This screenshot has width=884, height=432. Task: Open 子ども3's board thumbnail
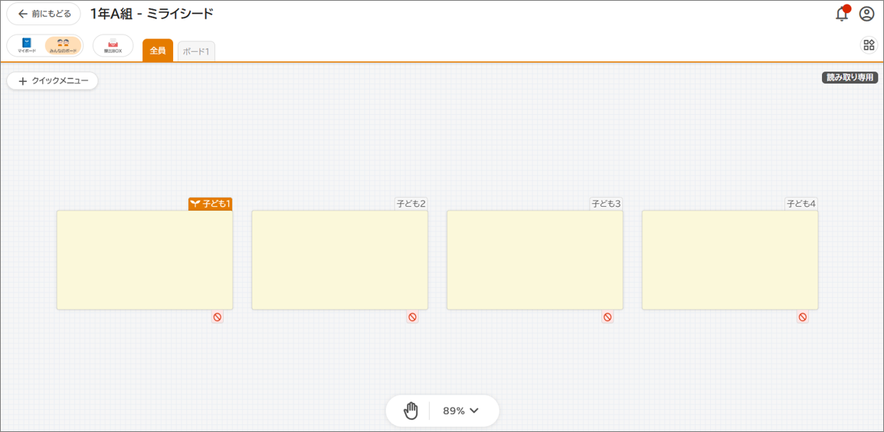click(x=535, y=260)
